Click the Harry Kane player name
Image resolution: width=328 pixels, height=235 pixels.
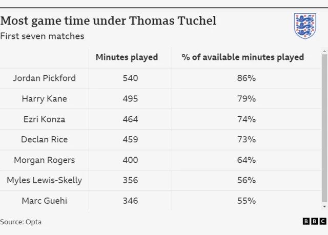tap(44, 99)
